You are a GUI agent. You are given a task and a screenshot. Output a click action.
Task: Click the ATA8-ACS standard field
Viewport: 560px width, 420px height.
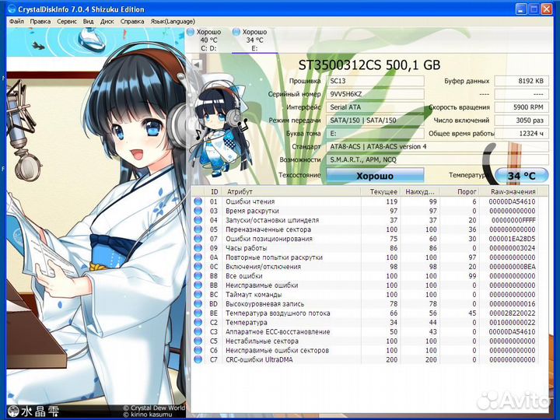(437, 146)
